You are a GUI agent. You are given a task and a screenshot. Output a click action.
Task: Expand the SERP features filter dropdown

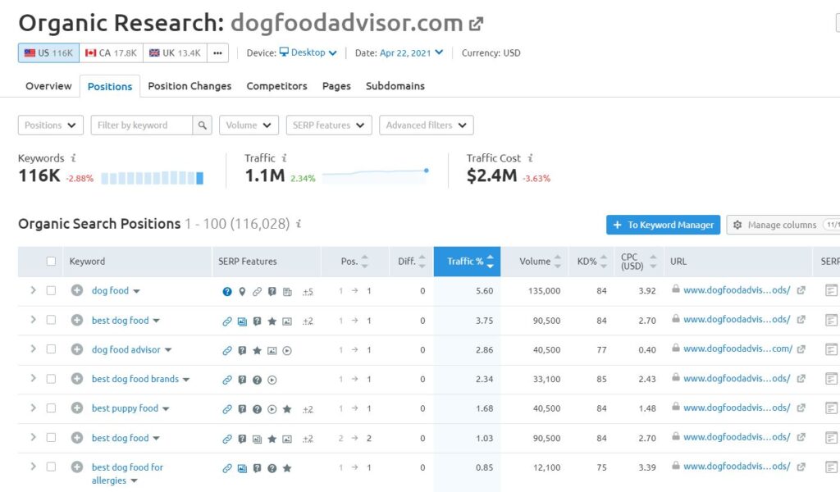point(328,125)
